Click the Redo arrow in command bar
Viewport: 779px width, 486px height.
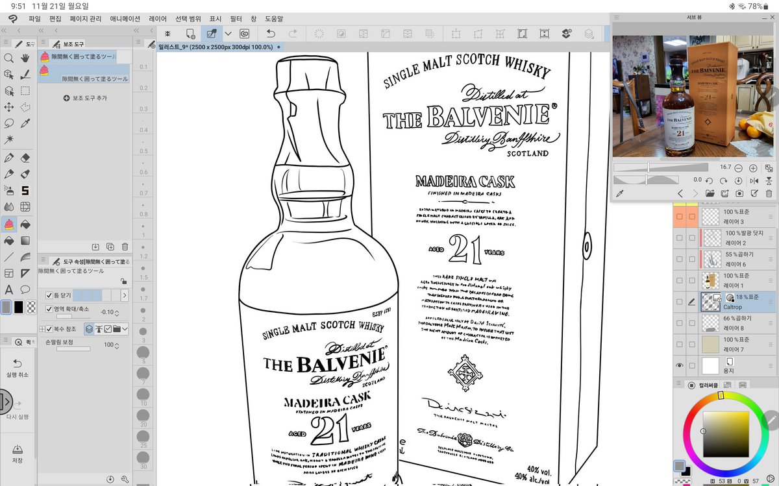click(293, 33)
